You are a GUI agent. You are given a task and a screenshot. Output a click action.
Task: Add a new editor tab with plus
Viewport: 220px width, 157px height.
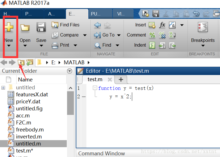coord(121,80)
